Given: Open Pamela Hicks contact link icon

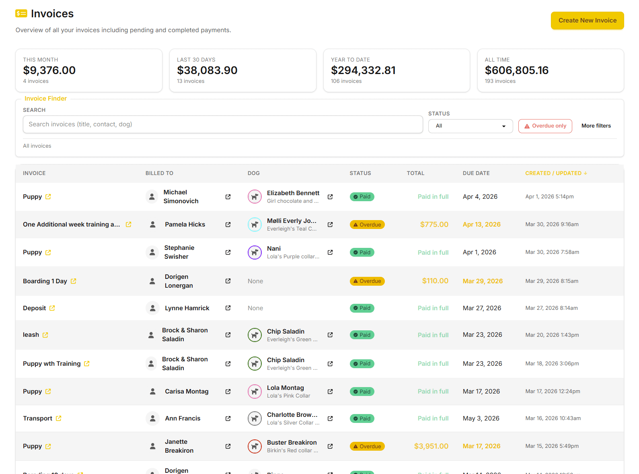Looking at the screenshot, I should click(x=228, y=225).
